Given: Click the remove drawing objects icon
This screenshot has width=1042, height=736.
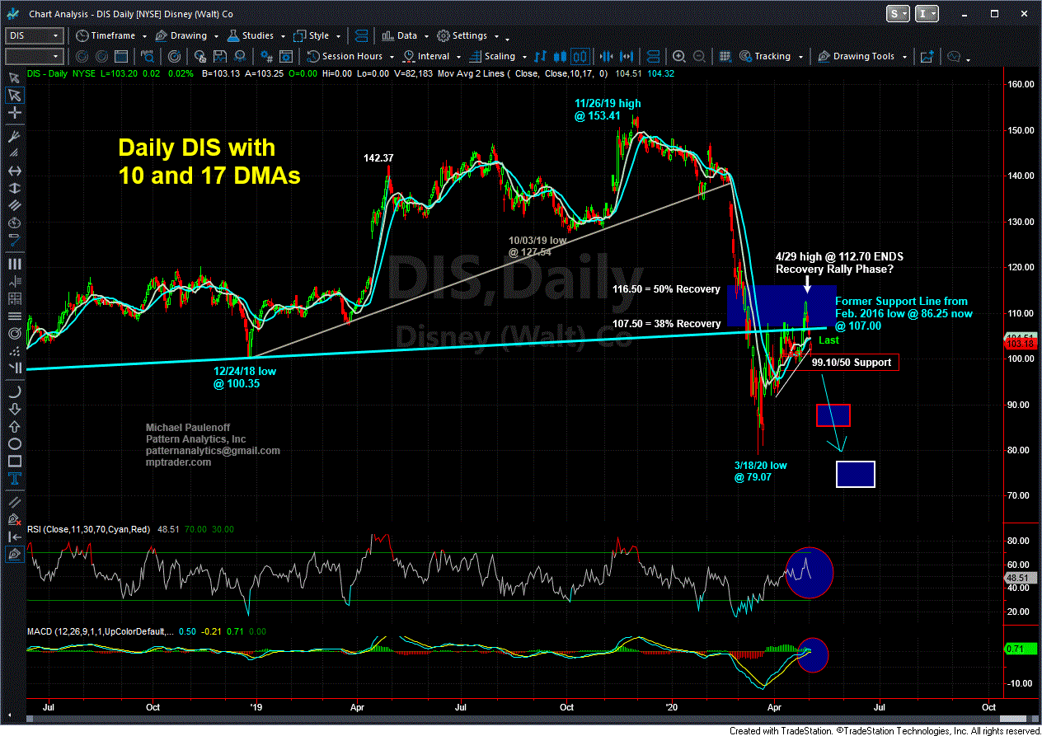Looking at the screenshot, I should coord(14,518).
